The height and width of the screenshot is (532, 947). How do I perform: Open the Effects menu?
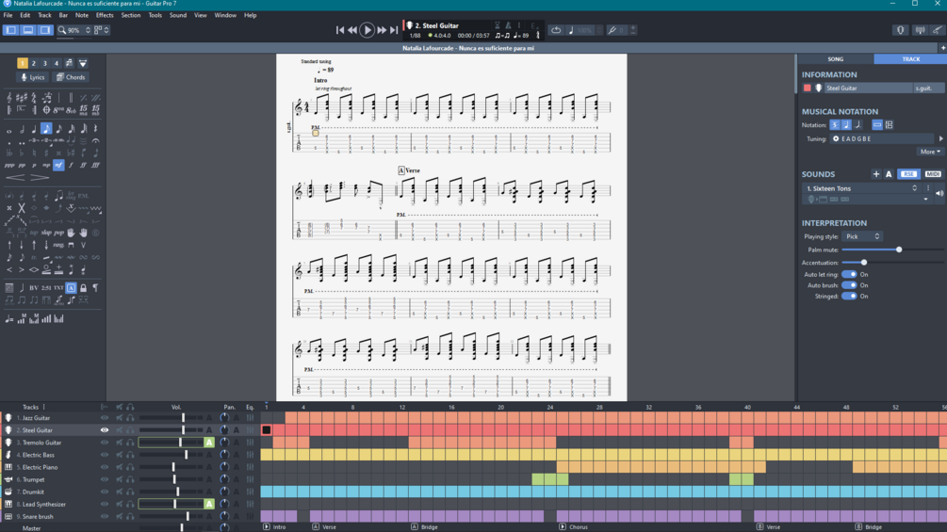(105, 15)
